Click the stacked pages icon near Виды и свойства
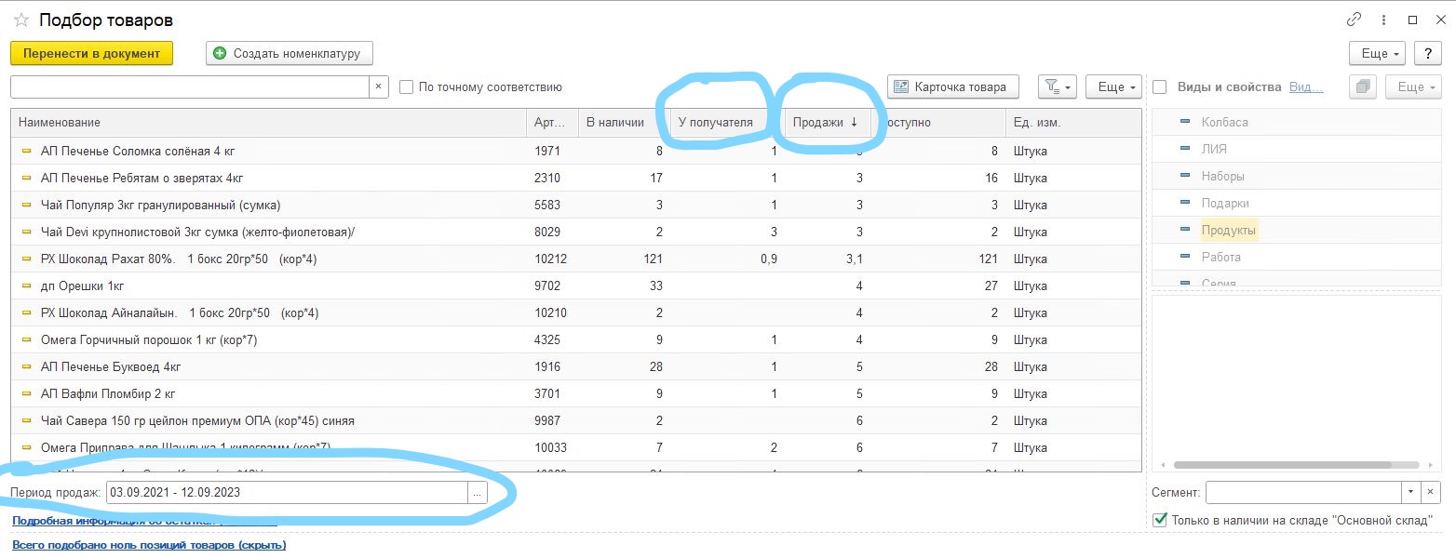The height and width of the screenshot is (558, 1456). 1364,86
